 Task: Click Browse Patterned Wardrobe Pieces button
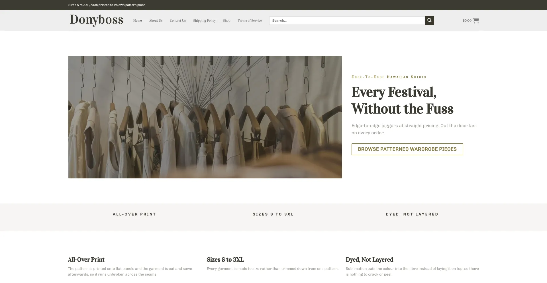(407, 149)
